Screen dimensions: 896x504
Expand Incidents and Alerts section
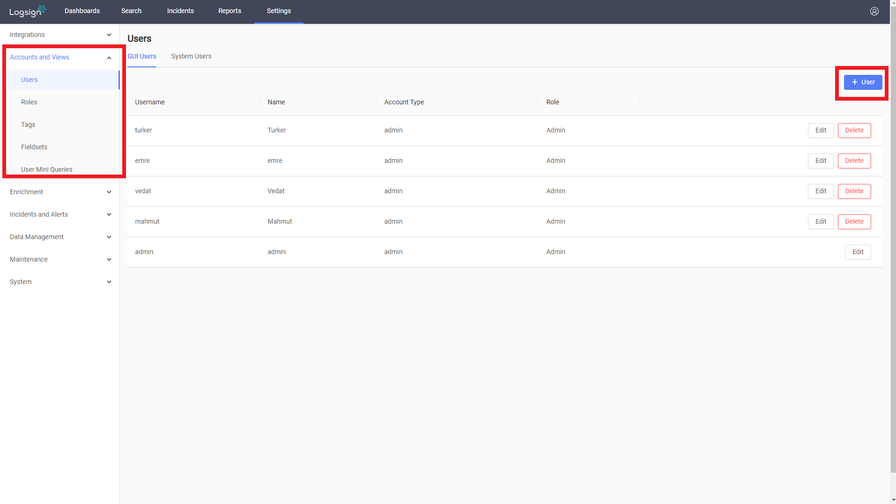click(x=60, y=214)
